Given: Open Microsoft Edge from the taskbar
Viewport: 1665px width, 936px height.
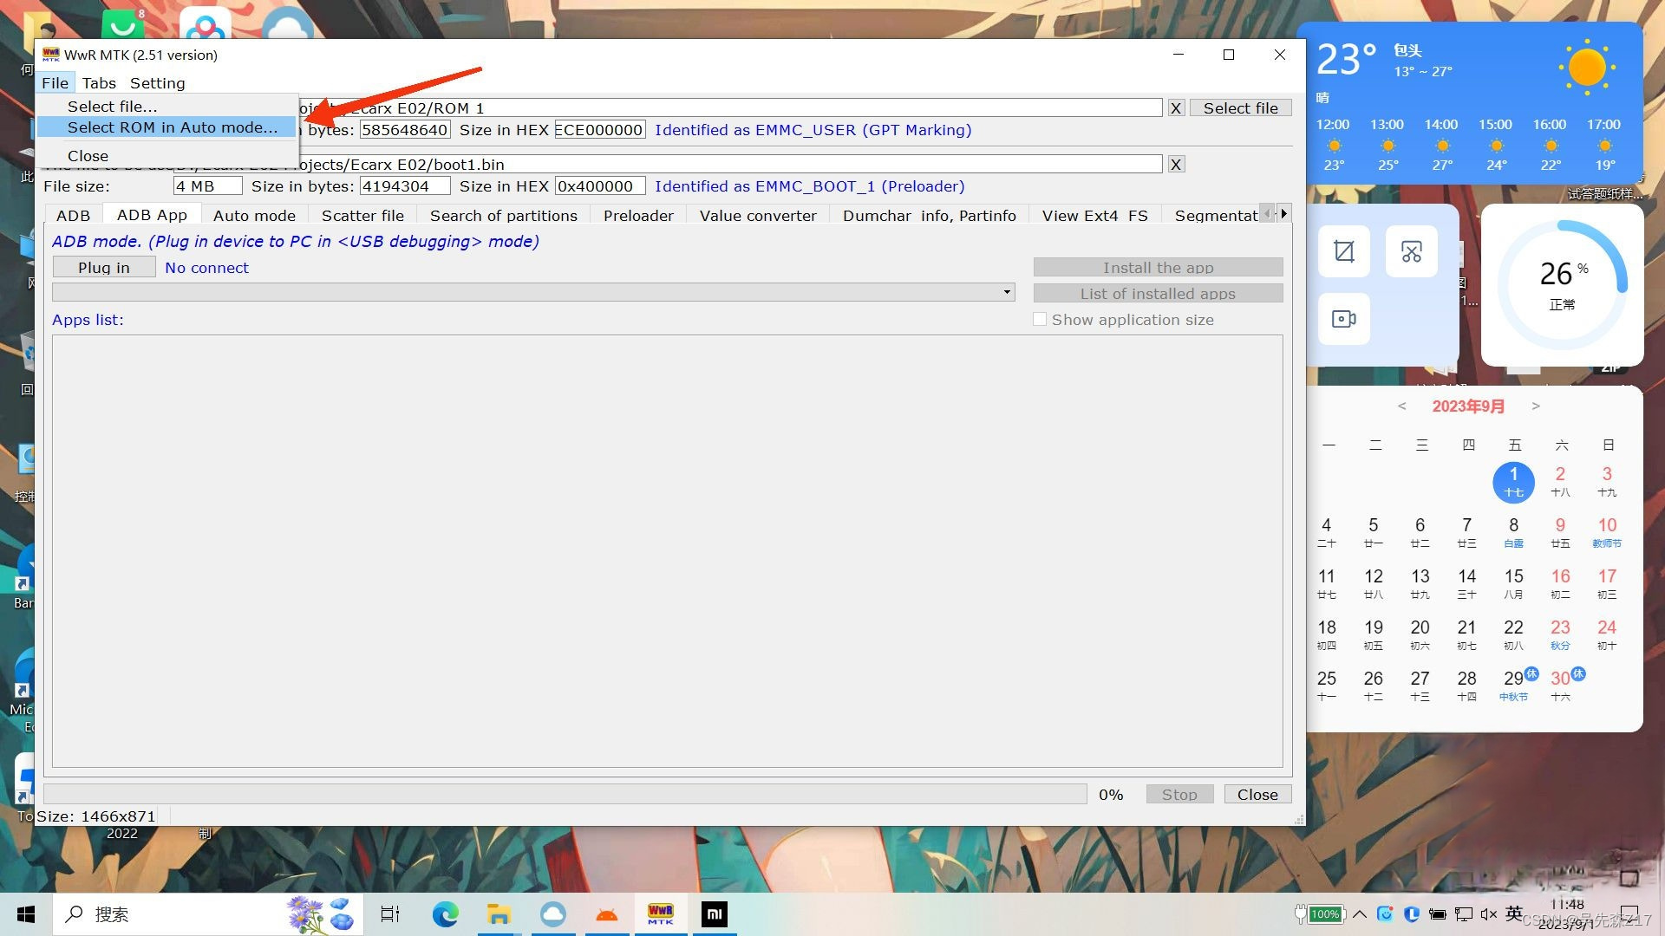Looking at the screenshot, I should tap(445, 914).
